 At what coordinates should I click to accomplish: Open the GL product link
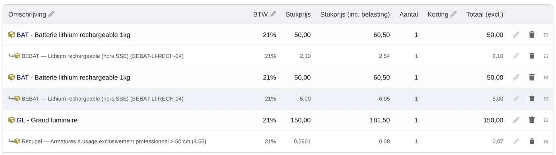click(x=21, y=120)
